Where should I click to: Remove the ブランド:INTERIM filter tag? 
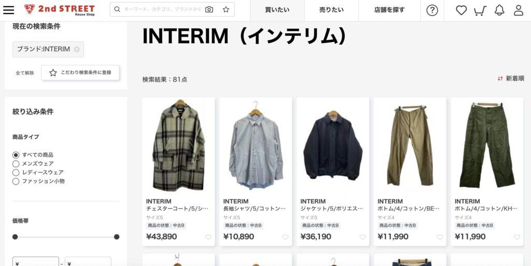tap(77, 49)
